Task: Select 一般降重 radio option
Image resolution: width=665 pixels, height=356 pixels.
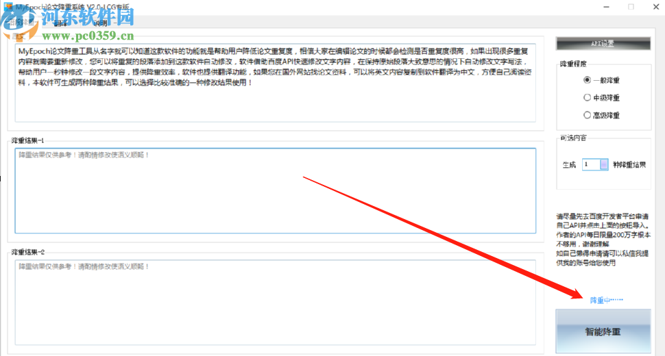Action: click(601, 80)
